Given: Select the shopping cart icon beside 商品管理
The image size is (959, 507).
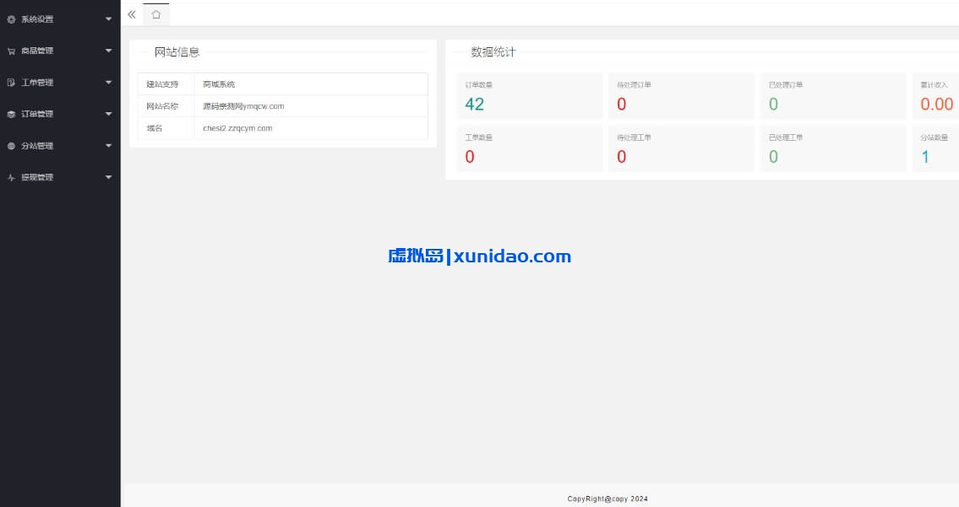Looking at the screenshot, I should pos(11,50).
